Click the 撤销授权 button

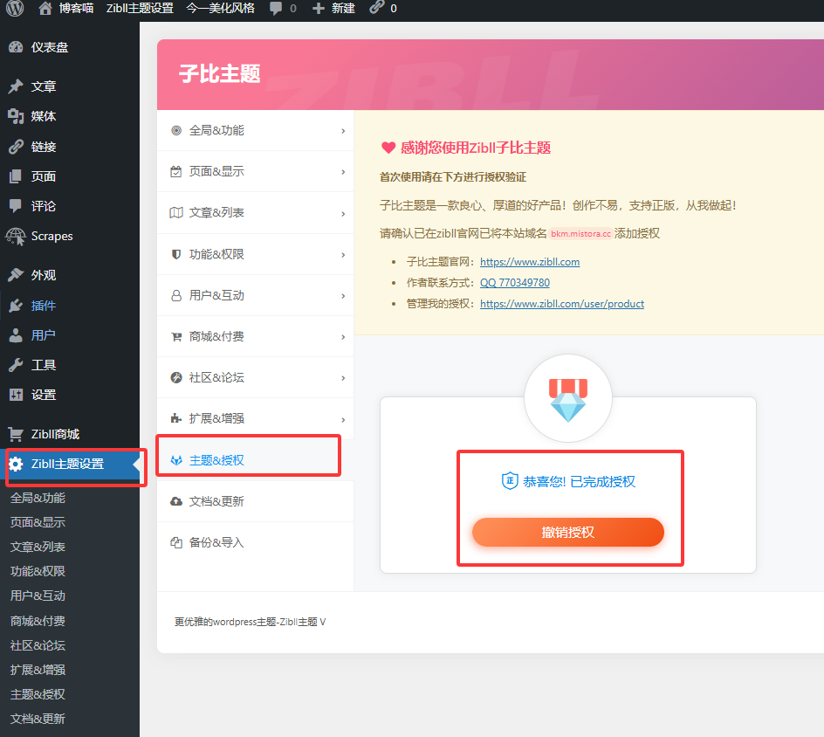tap(567, 532)
